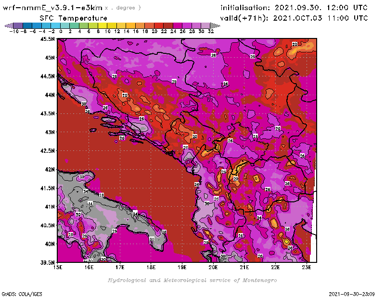Click the '44N' latitude axis label
The height and width of the screenshot is (297, 385).
click(50, 95)
